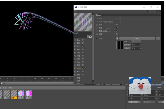Viewport: 166px width, 109px height.
Task: Click the grip dots icon at editor top-left
Action: click(x=75, y=11)
